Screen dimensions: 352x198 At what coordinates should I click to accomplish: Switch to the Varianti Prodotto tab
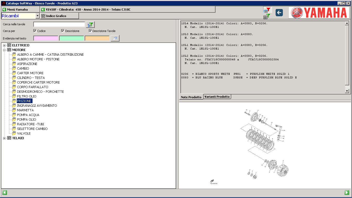[x=217, y=96]
